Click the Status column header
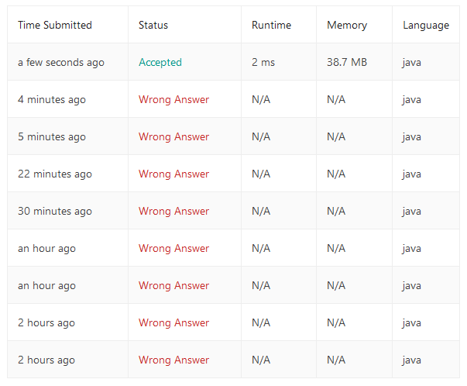The image size is (467, 386). point(153,25)
